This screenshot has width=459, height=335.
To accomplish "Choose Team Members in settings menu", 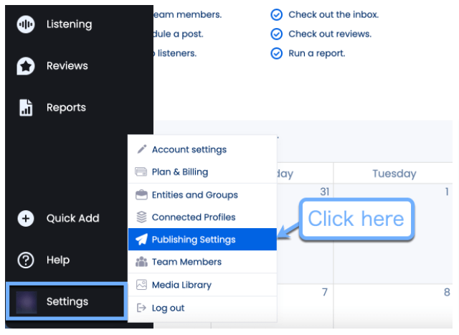I will [x=186, y=262].
